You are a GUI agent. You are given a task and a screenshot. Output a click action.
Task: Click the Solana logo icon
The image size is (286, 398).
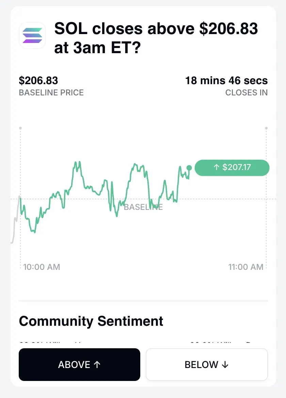pyautogui.click(x=32, y=35)
